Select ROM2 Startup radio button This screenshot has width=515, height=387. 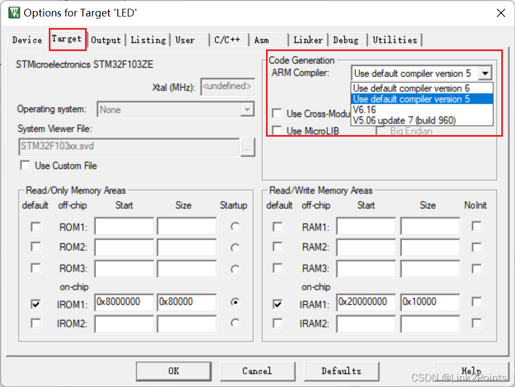[x=235, y=248]
